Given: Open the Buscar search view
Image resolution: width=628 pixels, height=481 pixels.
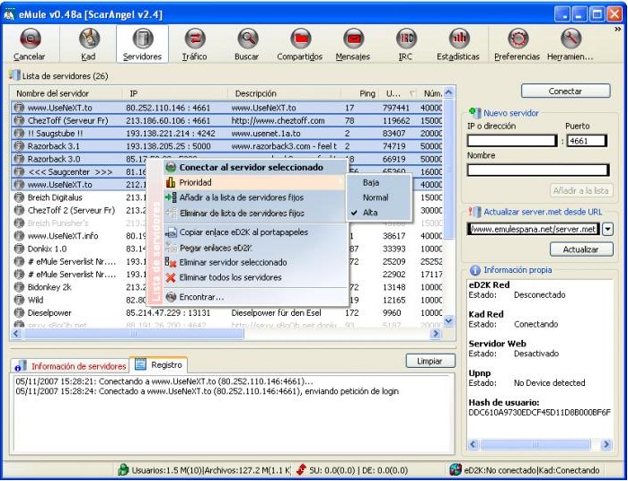Looking at the screenshot, I should tap(247, 44).
